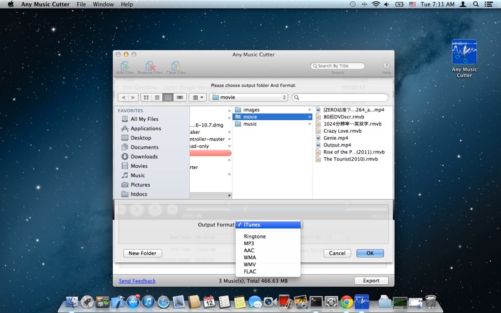Click the Clear Files toolbar icon

pos(176,68)
